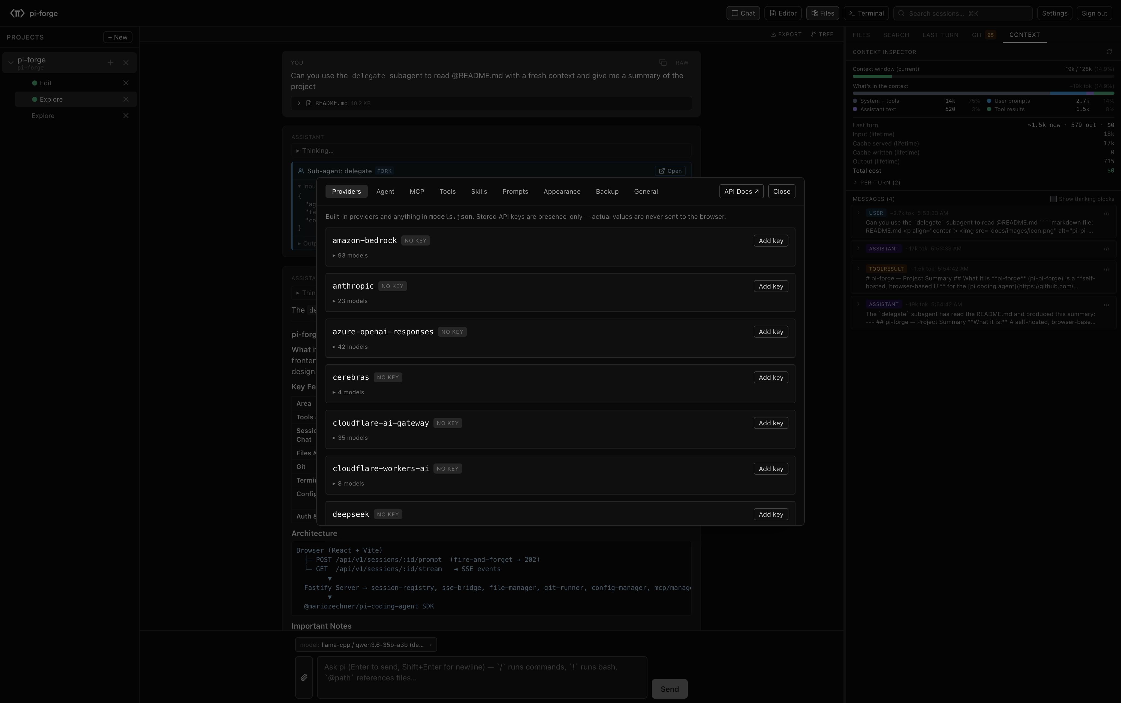Screen dimensions: 1121x703
Task: Expand the TOOLRESULT message row
Action: (x=858, y=269)
